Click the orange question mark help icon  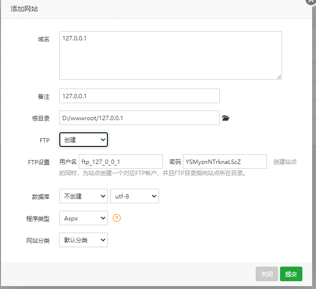click(117, 218)
